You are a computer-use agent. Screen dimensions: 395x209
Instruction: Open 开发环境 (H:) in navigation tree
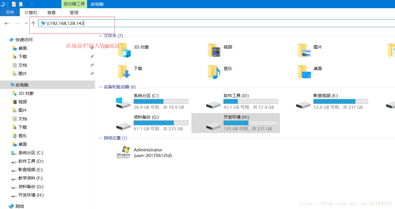(x=31, y=195)
